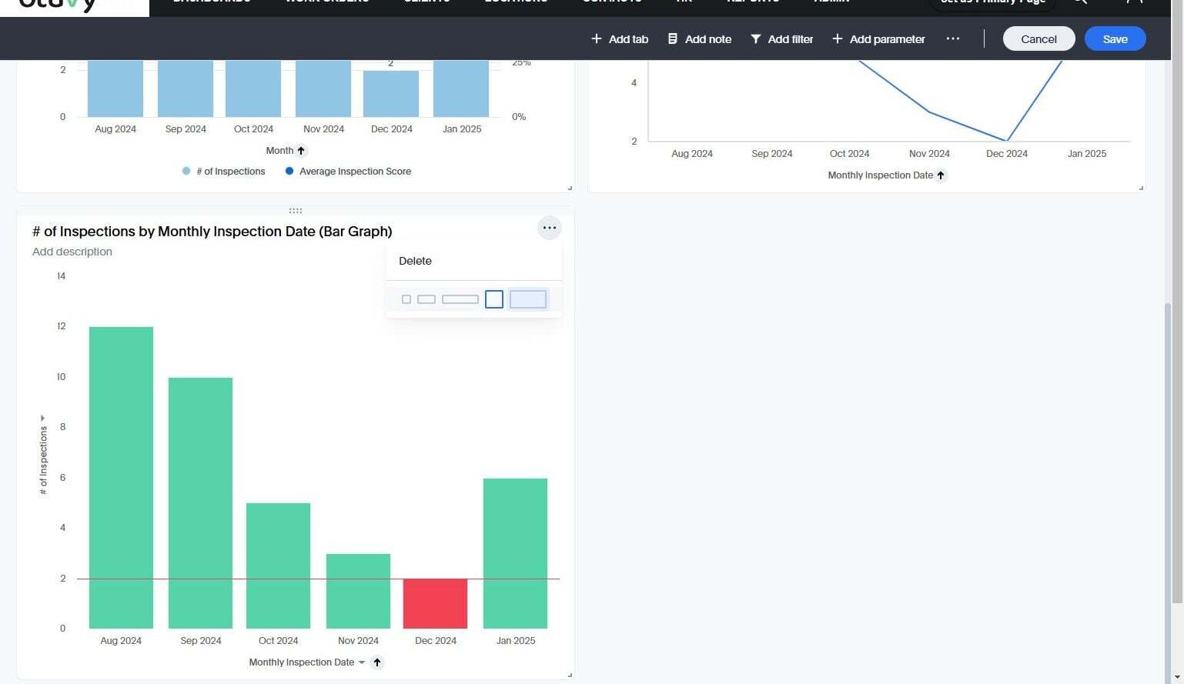Screen dimensions: 1184x684
Task: Select the Sep 2024 green bar
Action: (200, 503)
